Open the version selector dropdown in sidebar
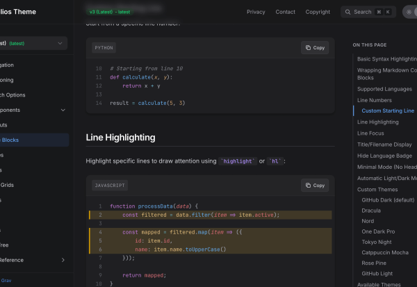 click(x=32, y=43)
